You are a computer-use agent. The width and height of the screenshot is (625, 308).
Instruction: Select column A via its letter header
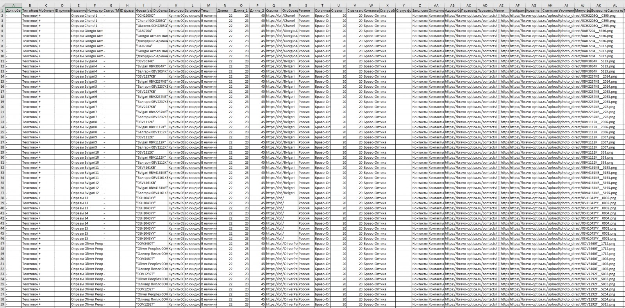(14, 5)
